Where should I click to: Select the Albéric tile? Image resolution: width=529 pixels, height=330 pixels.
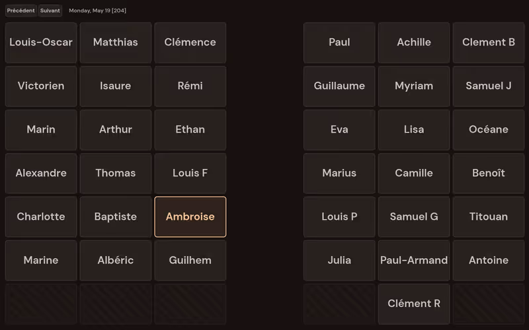tap(116, 261)
